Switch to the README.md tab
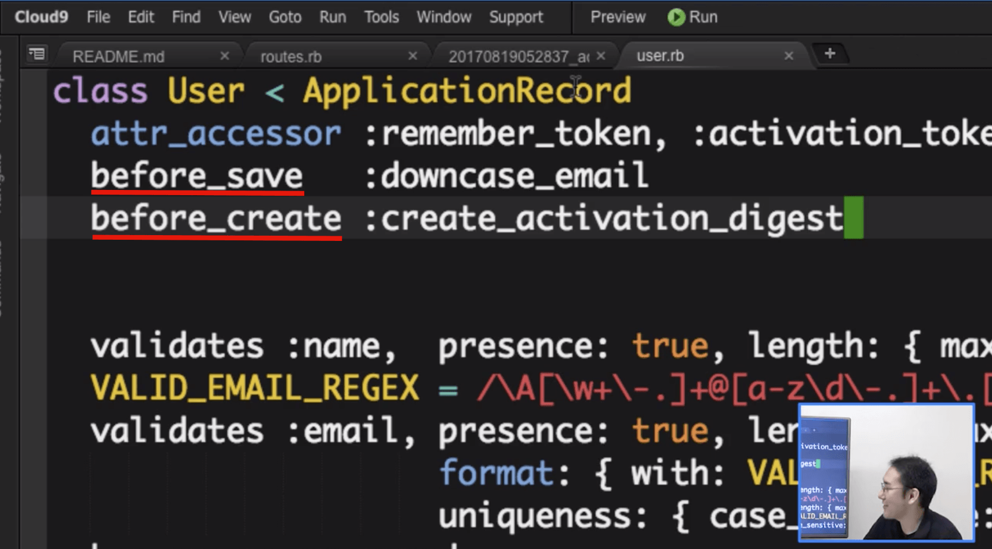 tap(119, 56)
